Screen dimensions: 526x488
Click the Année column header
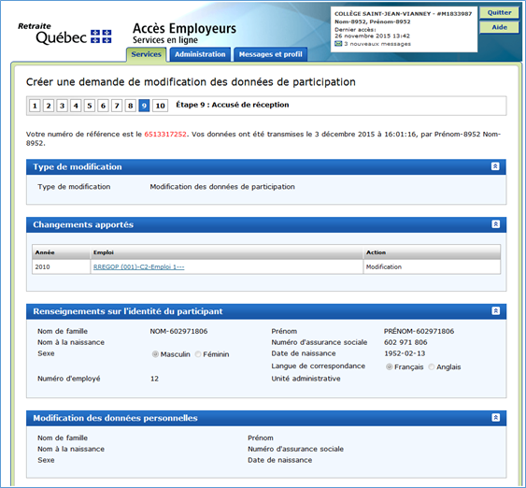[x=61, y=252]
